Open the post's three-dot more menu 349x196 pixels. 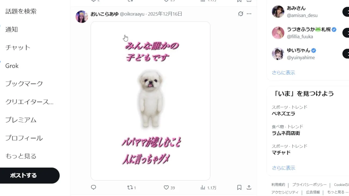tap(249, 14)
